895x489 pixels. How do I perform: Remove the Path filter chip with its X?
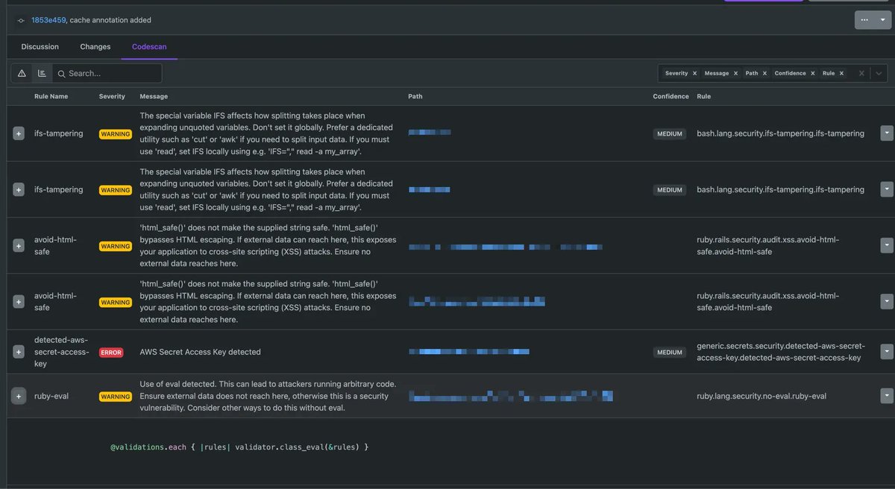click(764, 73)
